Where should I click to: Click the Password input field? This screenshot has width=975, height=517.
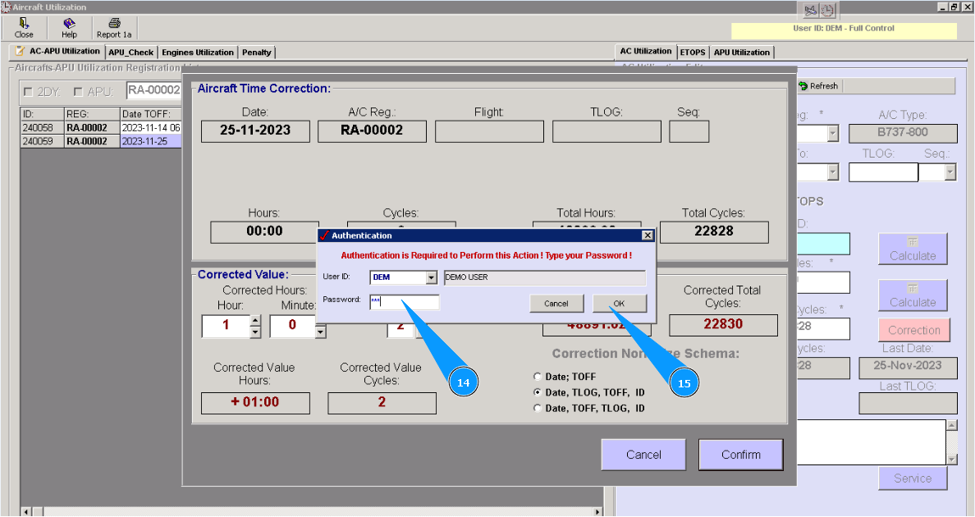pyautogui.click(x=404, y=302)
